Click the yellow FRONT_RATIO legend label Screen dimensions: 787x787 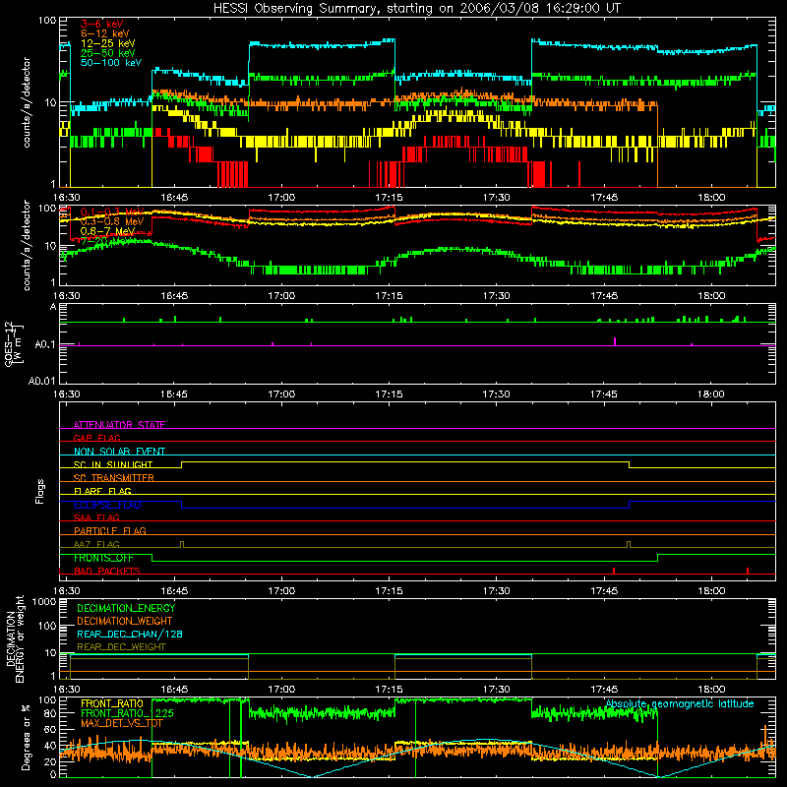pyautogui.click(x=112, y=703)
